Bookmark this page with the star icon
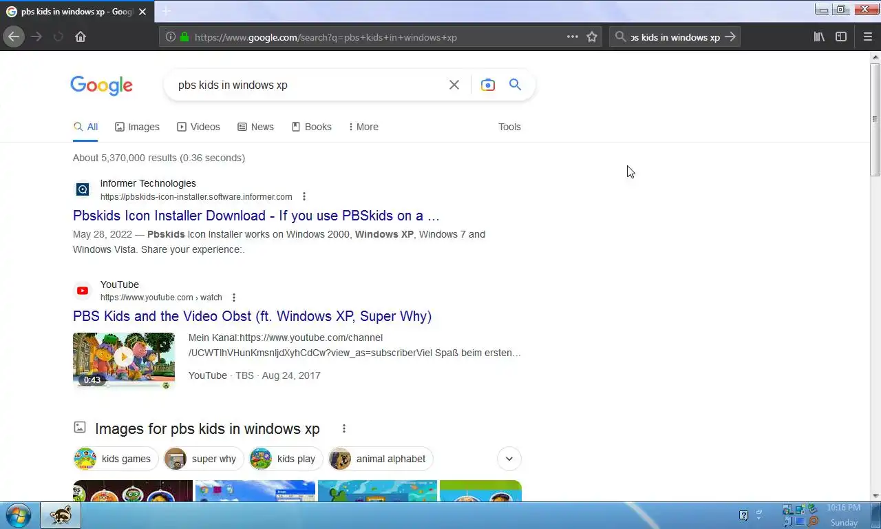The width and height of the screenshot is (881, 529). (x=592, y=37)
